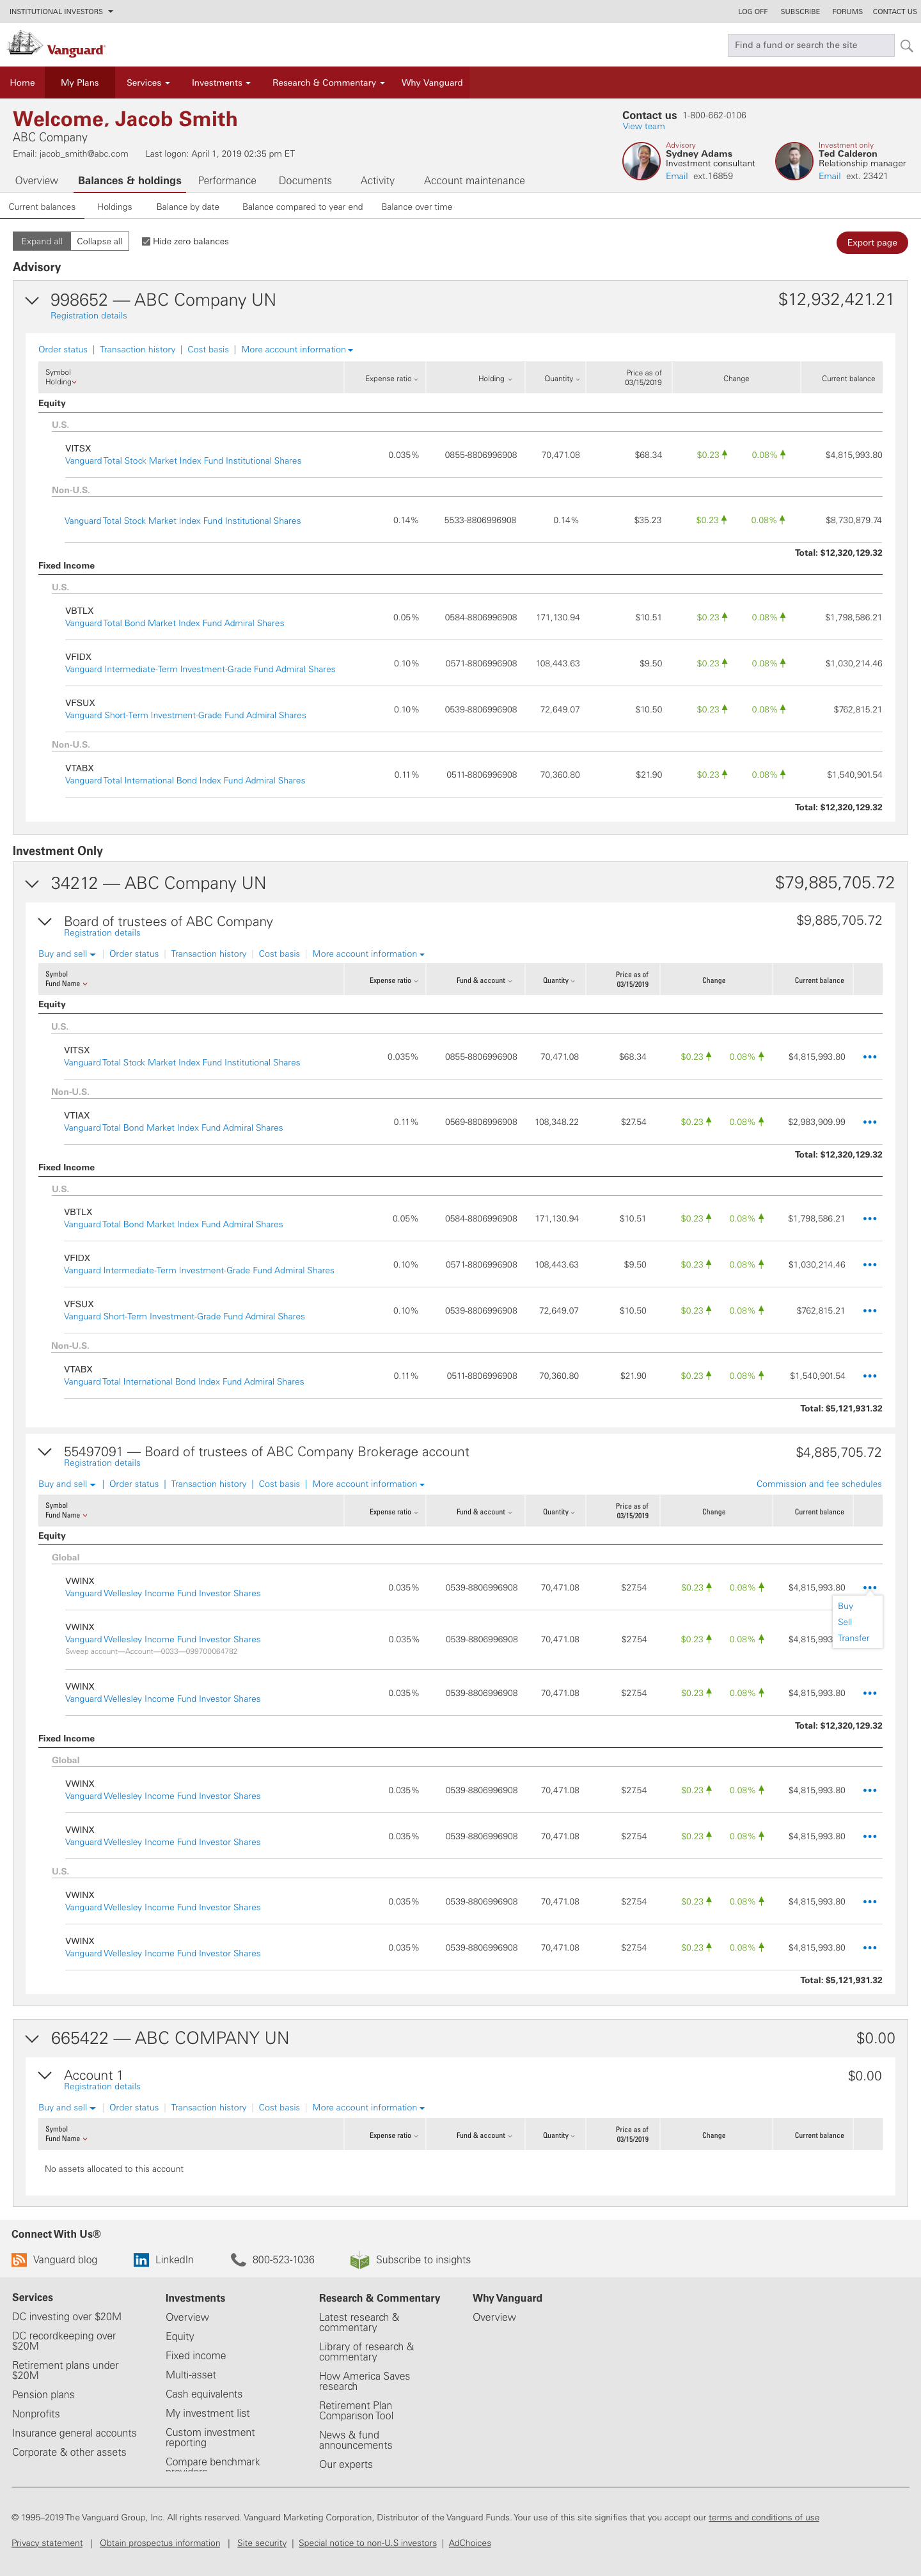Open three-dot menu for VTABX in Board of trustees

click(870, 1376)
